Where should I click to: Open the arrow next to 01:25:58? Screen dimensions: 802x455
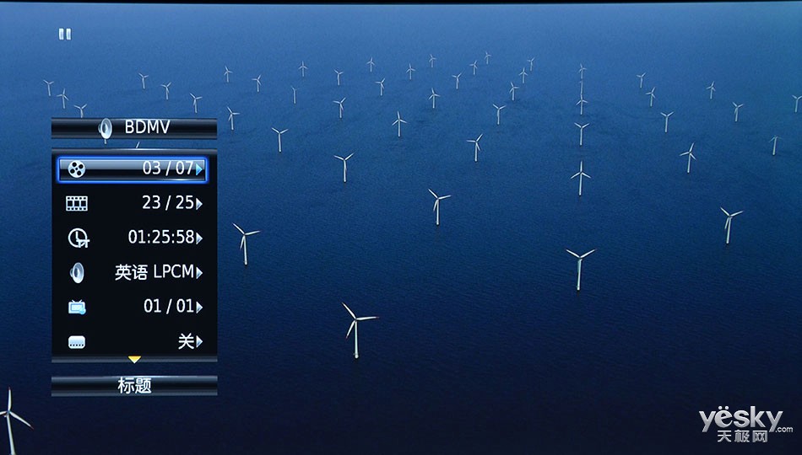199,238
